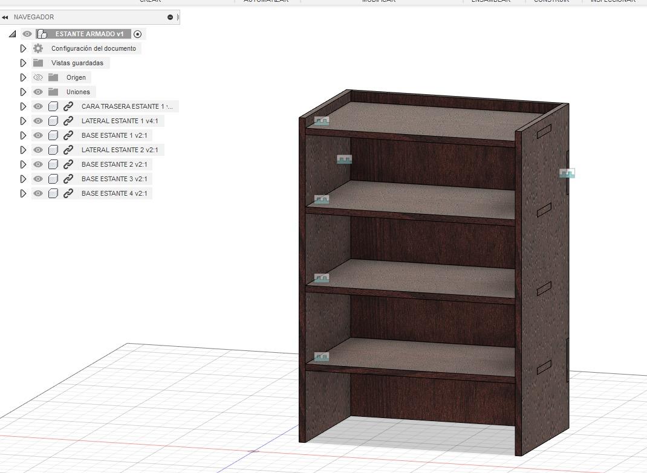Click the link icon of BASE ESTANTE 1 v2:1
The height and width of the screenshot is (473, 647).
tap(68, 135)
